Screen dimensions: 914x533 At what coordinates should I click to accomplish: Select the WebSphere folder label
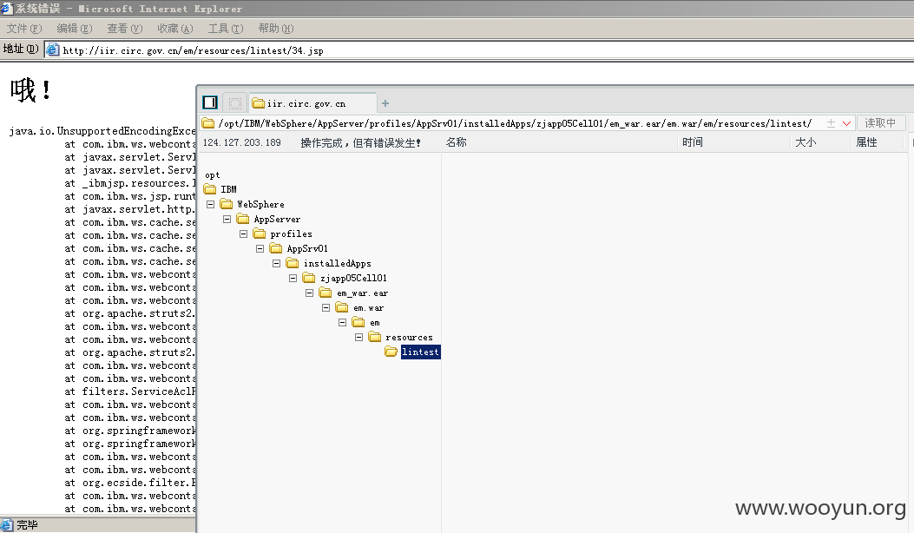point(260,204)
